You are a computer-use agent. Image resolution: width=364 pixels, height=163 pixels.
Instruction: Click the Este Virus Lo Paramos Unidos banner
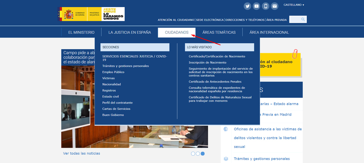coord(113,14)
